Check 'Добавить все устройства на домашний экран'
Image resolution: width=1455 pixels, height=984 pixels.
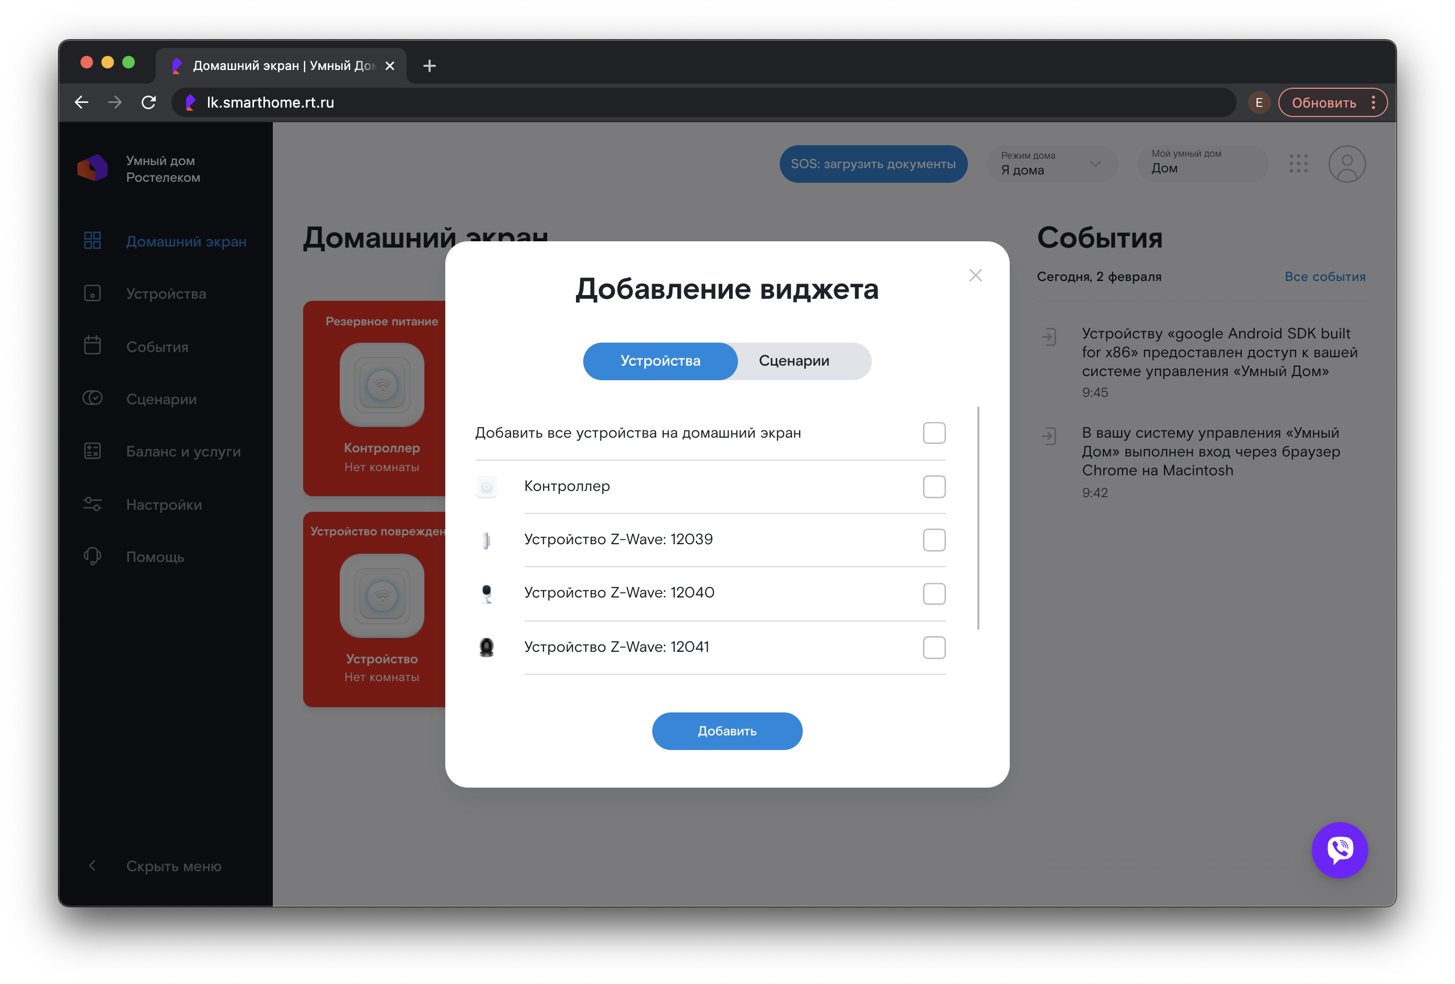(933, 433)
